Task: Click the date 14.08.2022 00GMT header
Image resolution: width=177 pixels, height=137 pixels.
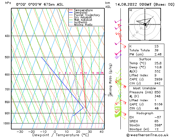Action: 145,5
